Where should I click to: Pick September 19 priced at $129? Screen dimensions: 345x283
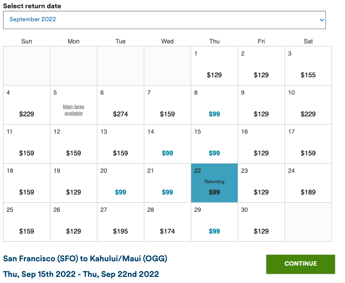point(73,183)
